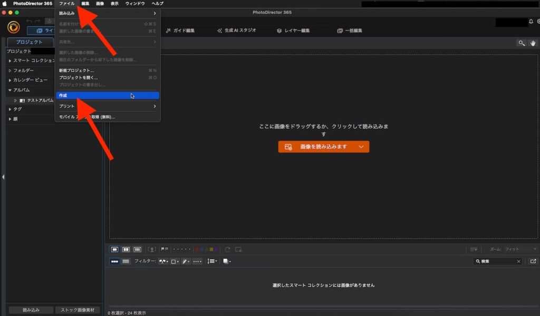Click the purple color label swatch
The width and height of the screenshot is (540, 316).
pyautogui.click(x=216, y=250)
